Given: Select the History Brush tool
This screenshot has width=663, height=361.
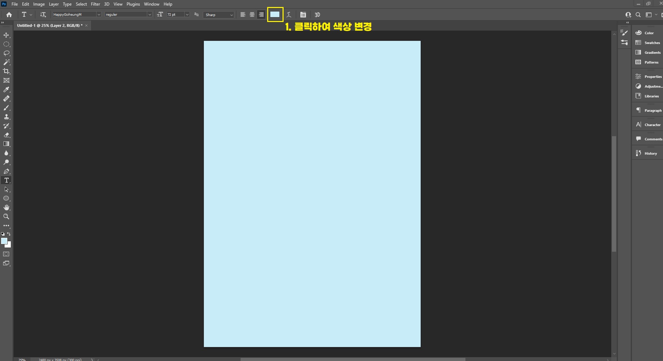Looking at the screenshot, I should tap(6, 126).
